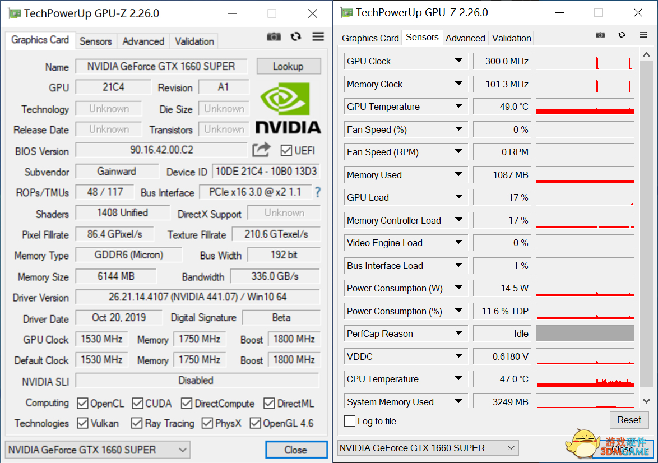The image size is (658, 463).
Task: Toggle the OpenGL 4.6 checkbox
Action: click(x=255, y=423)
